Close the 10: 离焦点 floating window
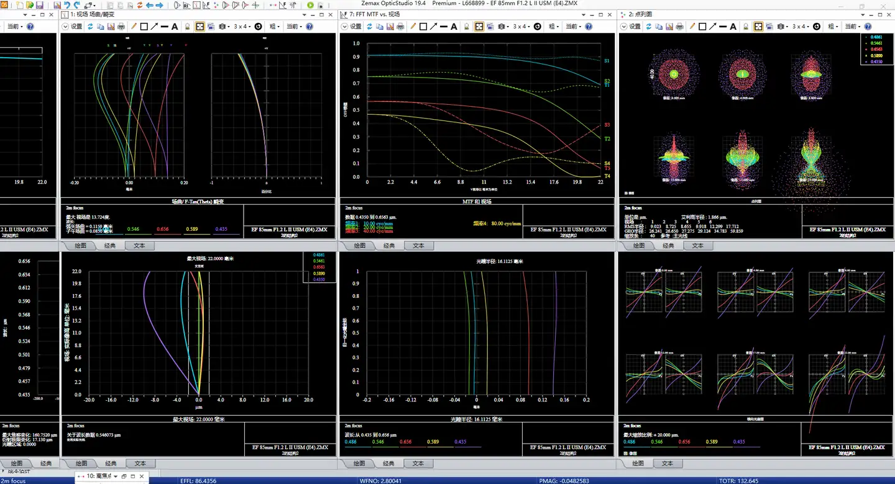 (x=142, y=476)
